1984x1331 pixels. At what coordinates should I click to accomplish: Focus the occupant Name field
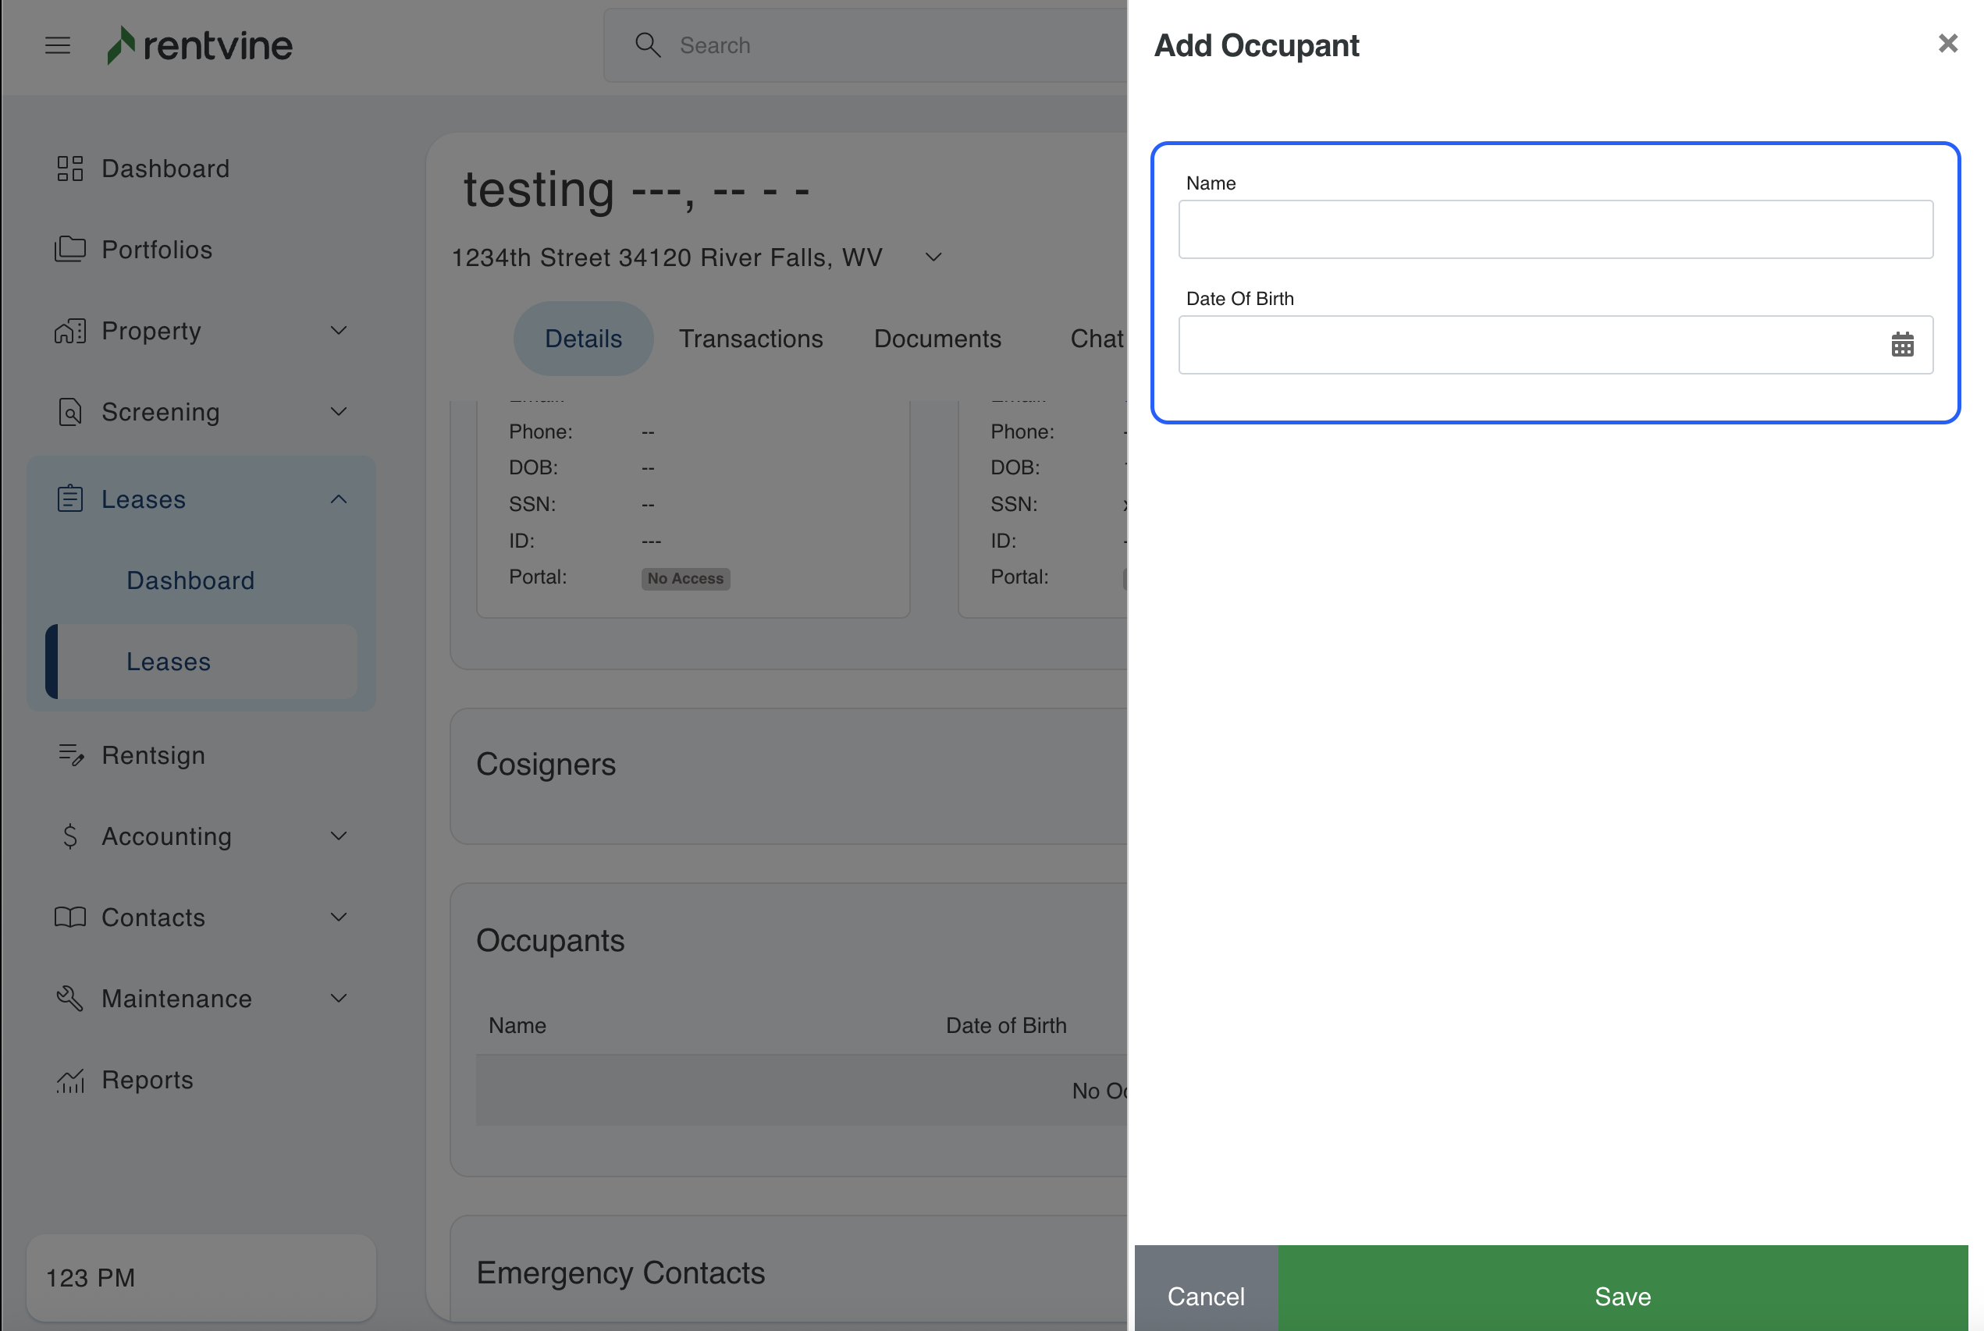coord(1555,229)
